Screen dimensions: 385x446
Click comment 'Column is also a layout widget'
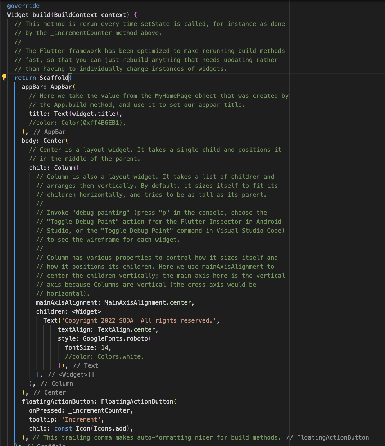(103, 177)
